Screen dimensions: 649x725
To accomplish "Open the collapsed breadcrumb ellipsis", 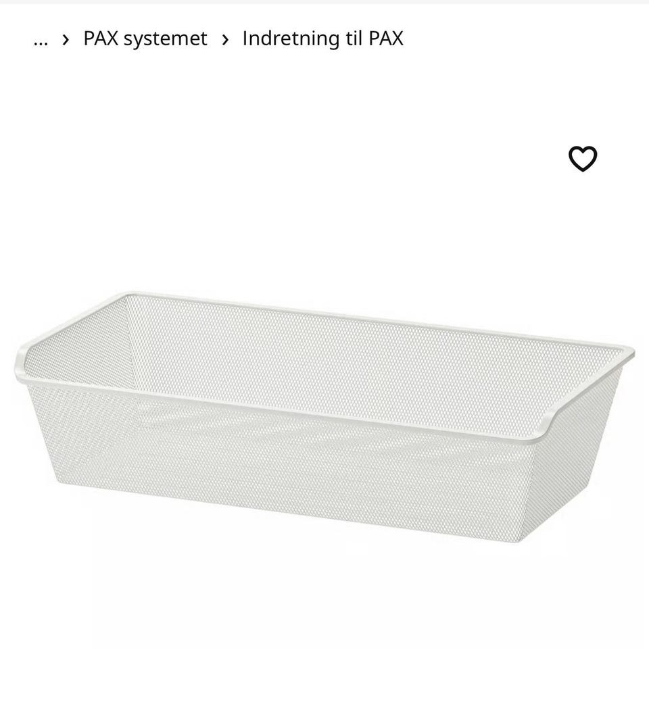I will 41,39.
